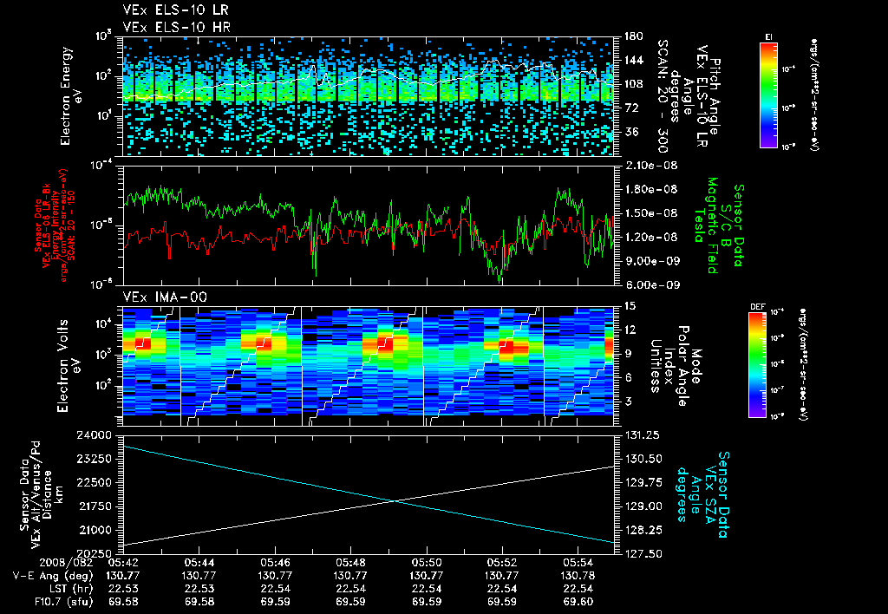Click the 22500 altitude tick label

(x=94, y=482)
